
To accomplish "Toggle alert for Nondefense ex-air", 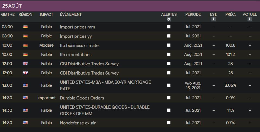I will [169, 123].
